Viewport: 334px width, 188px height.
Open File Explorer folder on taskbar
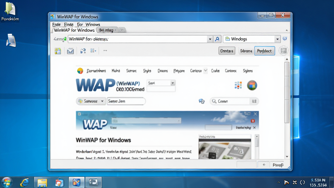42,183
